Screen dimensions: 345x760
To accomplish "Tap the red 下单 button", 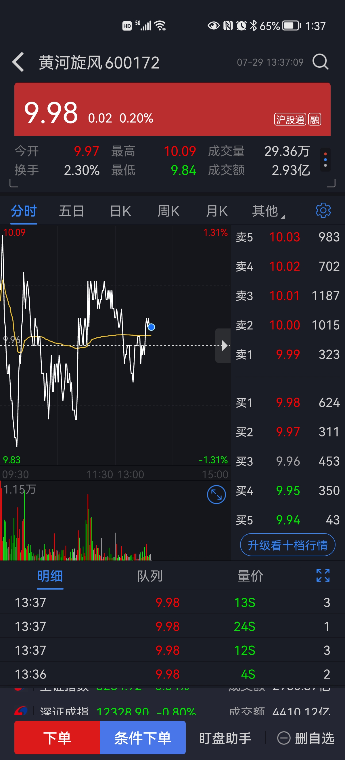I will (x=57, y=738).
